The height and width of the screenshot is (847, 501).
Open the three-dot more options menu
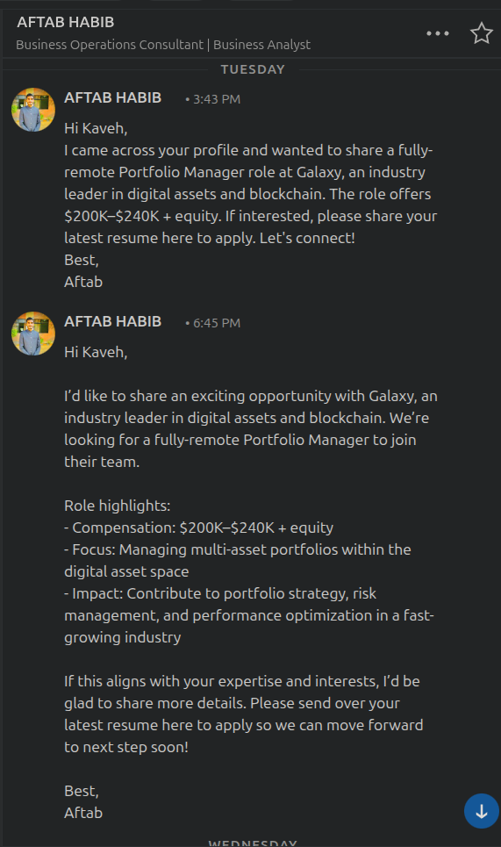click(437, 33)
